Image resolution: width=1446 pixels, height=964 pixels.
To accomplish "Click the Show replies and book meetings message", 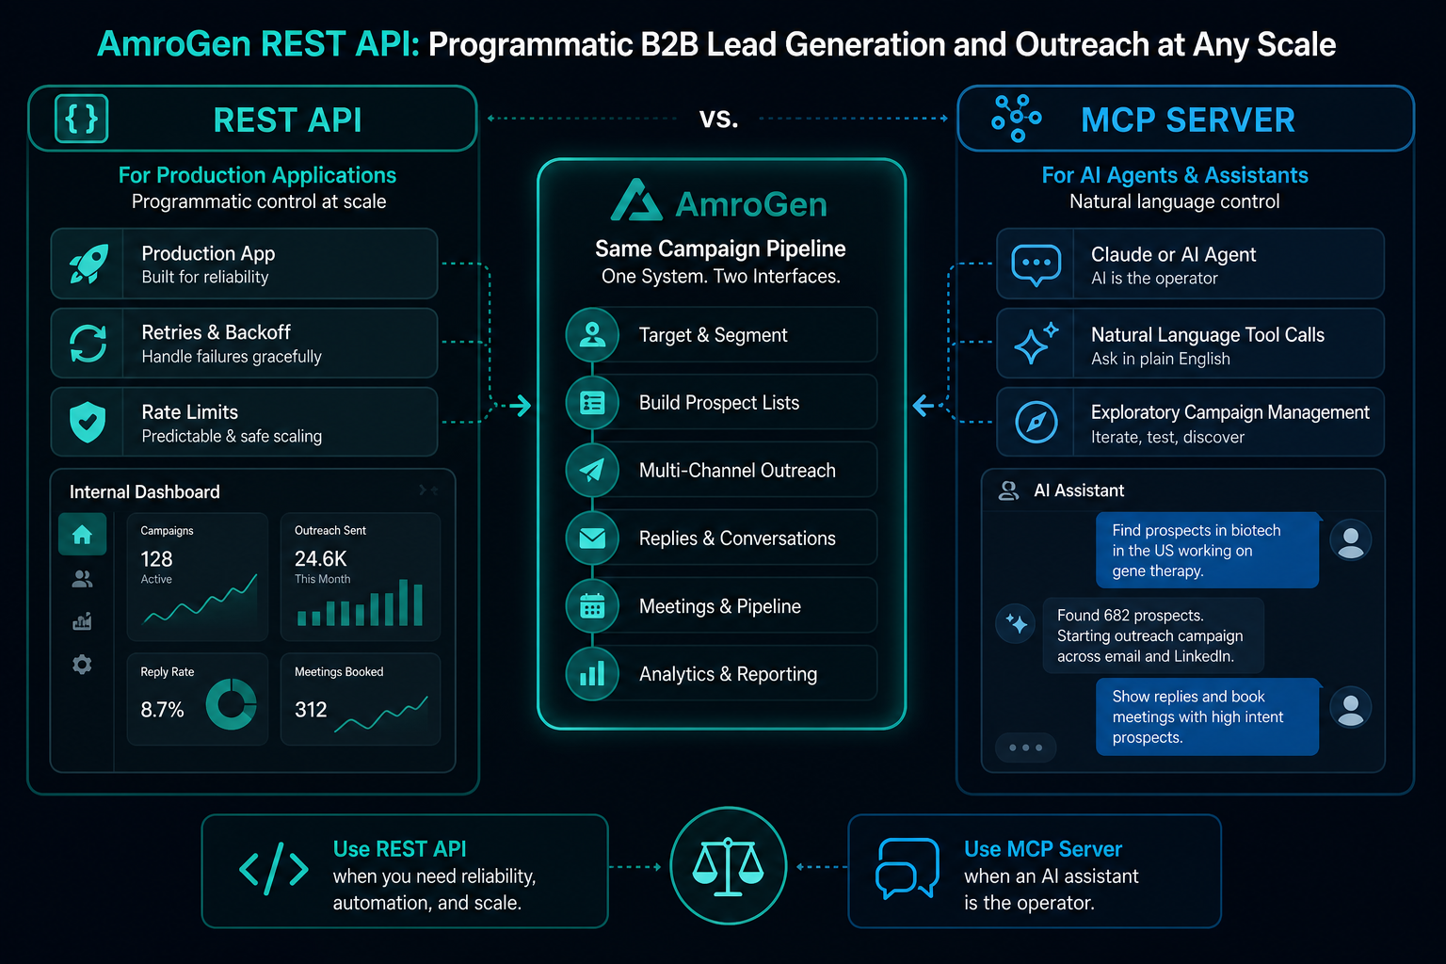I will coord(1207,716).
